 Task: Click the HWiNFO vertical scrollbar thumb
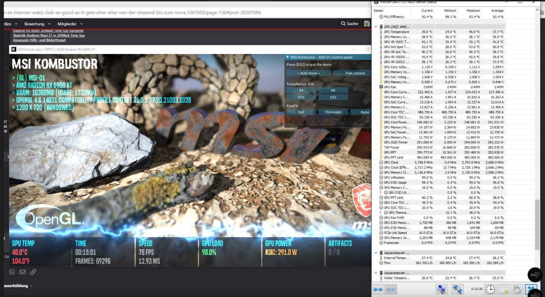tap(537, 224)
